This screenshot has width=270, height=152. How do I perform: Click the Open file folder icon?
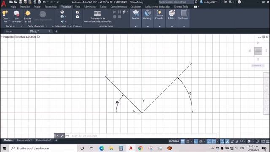tap(16, 2)
